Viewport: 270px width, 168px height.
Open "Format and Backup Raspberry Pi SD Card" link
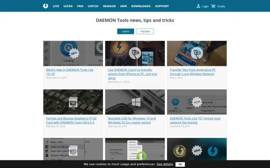pos(71,121)
